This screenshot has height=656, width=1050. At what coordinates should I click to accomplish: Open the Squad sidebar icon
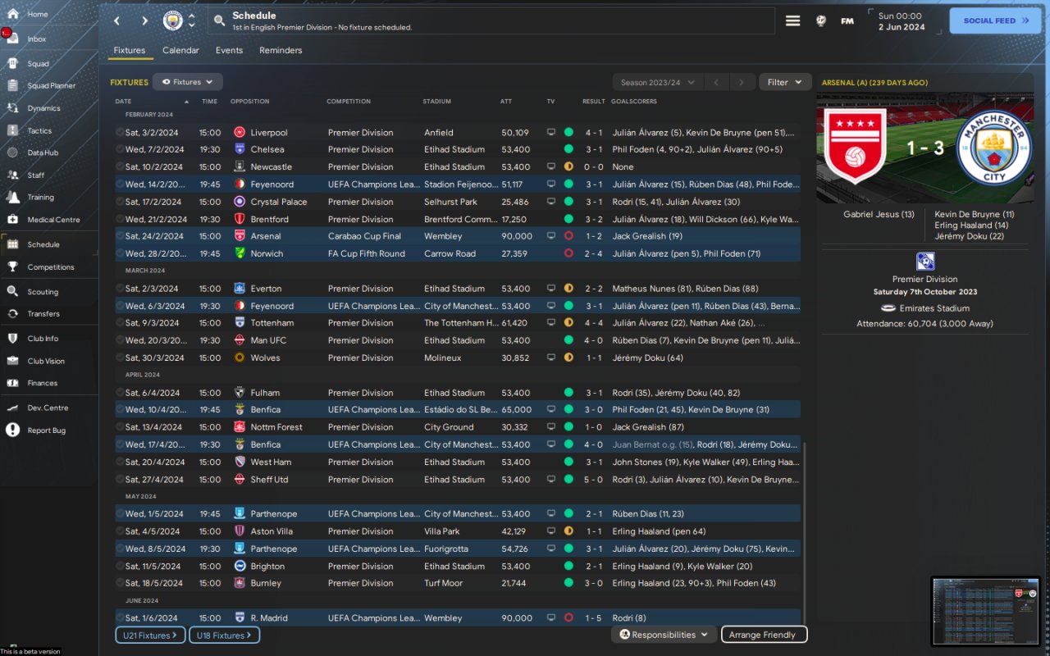pyautogui.click(x=12, y=63)
